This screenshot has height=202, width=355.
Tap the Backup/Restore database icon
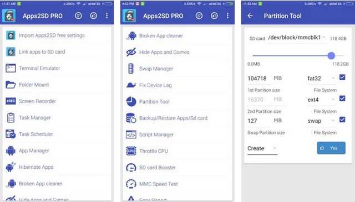131,118
